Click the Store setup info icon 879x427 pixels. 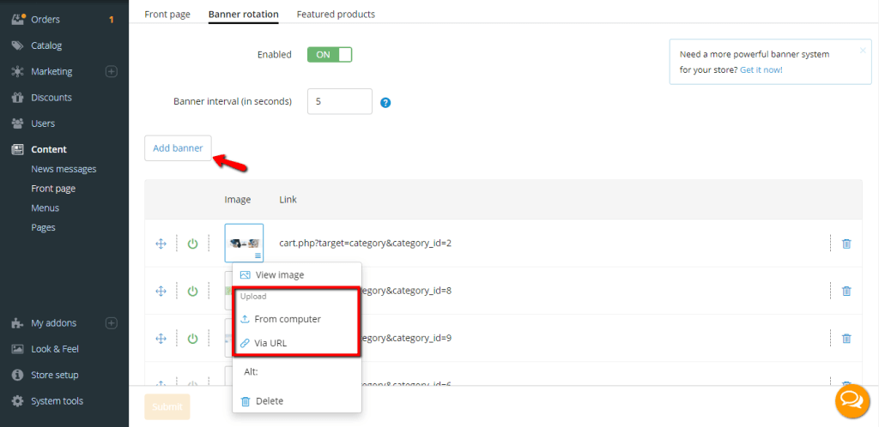18,375
